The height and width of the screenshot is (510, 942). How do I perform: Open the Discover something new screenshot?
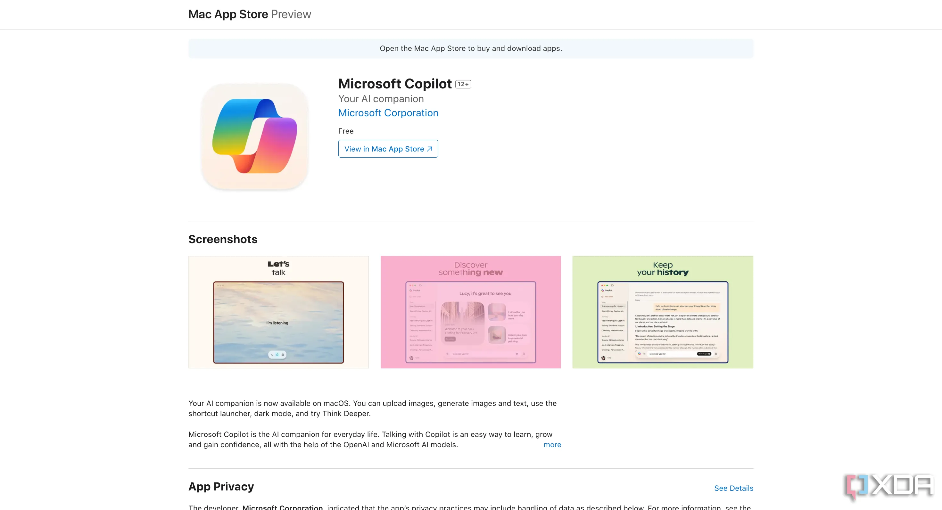pyautogui.click(x=471, y=312)
